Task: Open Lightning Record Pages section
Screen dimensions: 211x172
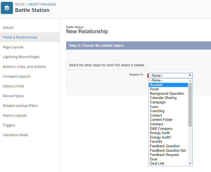Action: coord(21,57)
